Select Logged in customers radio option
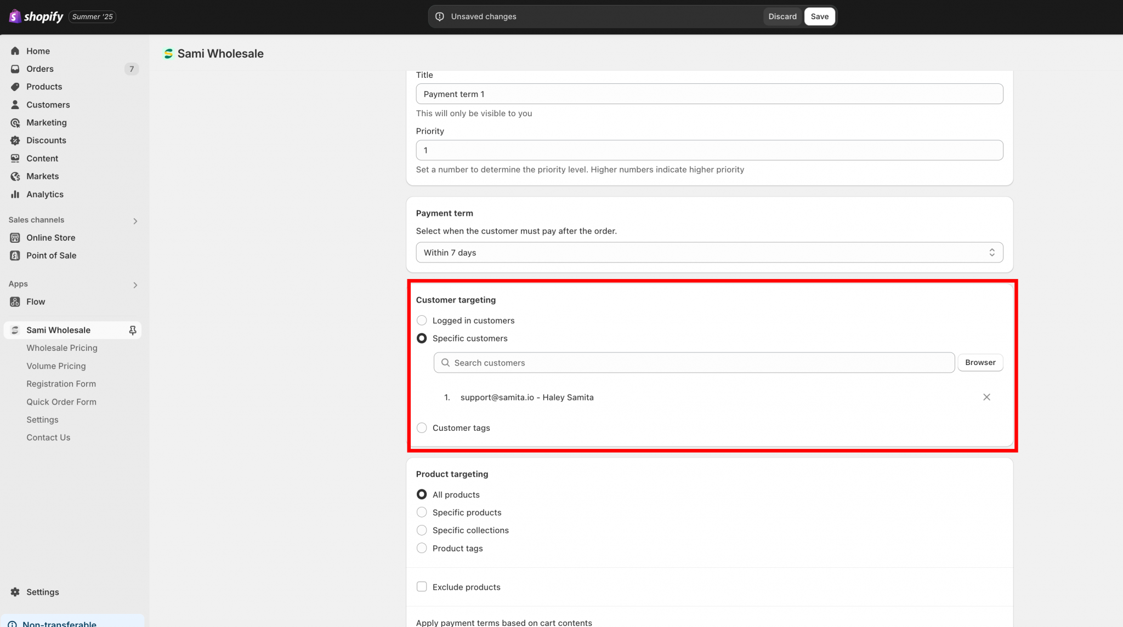This screenshot has width=1123, height=627. tap(422, 321)
